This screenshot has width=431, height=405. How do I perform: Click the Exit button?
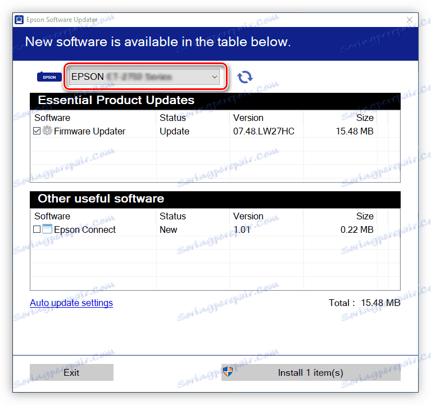71,372
